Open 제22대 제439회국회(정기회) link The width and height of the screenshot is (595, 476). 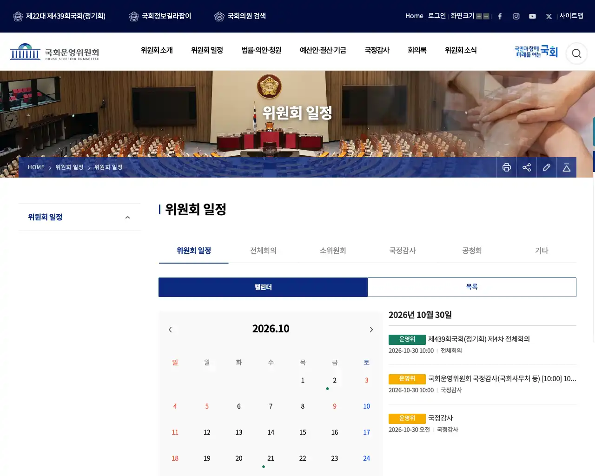[59, 16]
